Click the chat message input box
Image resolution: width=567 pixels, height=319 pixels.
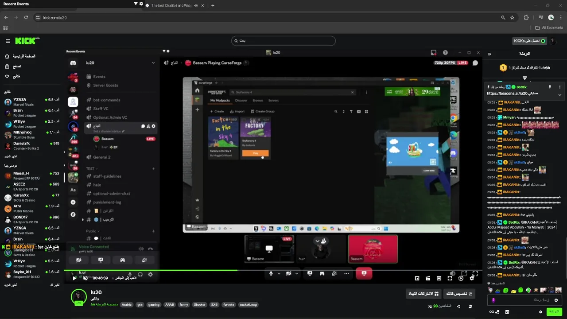[525, 300]
